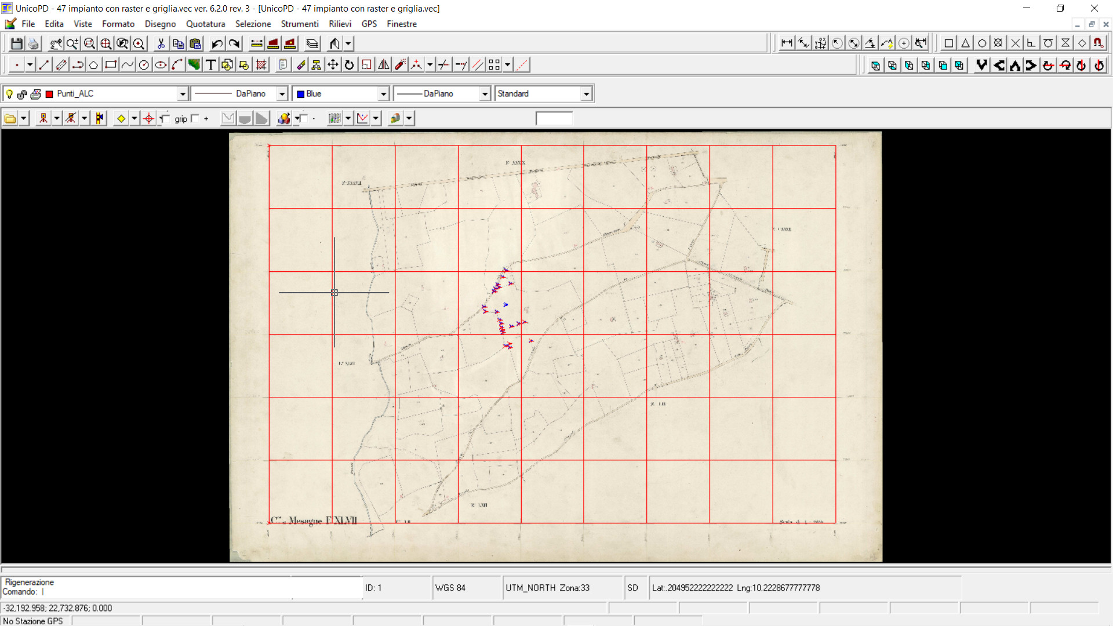Open the Edita menu
Viewport: 1113px width, 626px height.
(x=54, y=24)
